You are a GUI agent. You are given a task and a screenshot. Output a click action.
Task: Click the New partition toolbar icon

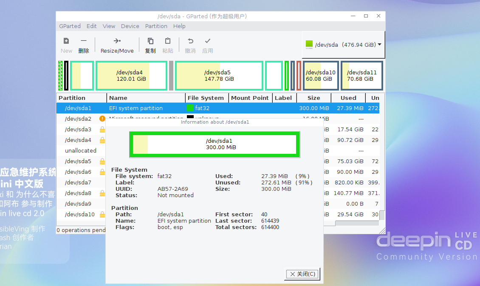tap(66, 41)
